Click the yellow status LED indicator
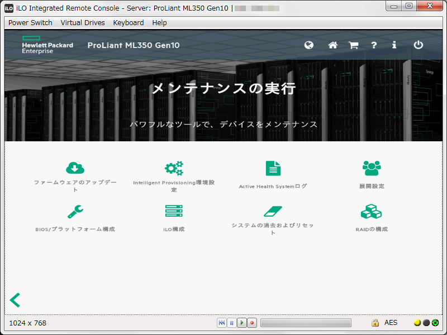The width and height of the screenshot is (447, 335). 417,323
